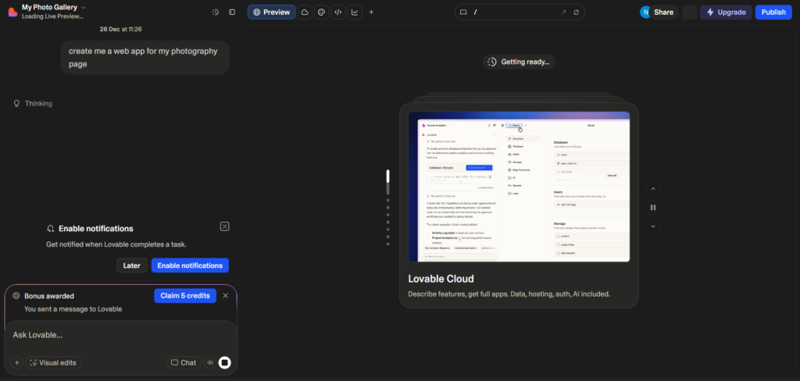This screenshot has width=800, height=381.
Task: Click the device view icon in URL bar
Action: (463, 12)
